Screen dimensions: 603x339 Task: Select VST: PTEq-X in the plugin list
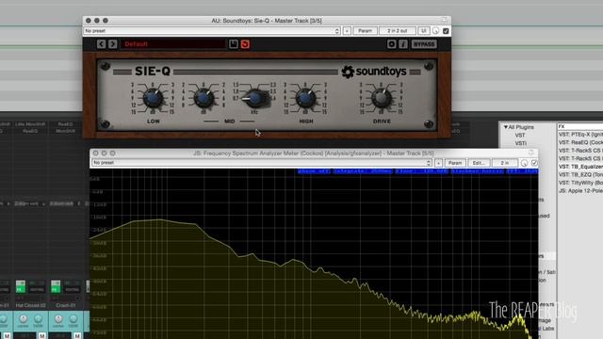coord(580,135)
